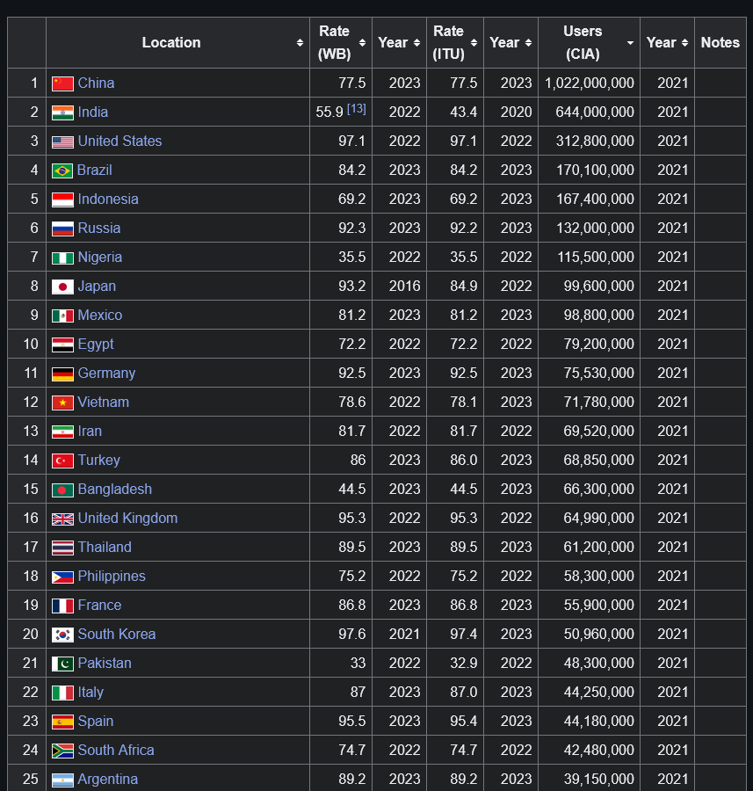Click the Thailand flag icon

[62, 548]
